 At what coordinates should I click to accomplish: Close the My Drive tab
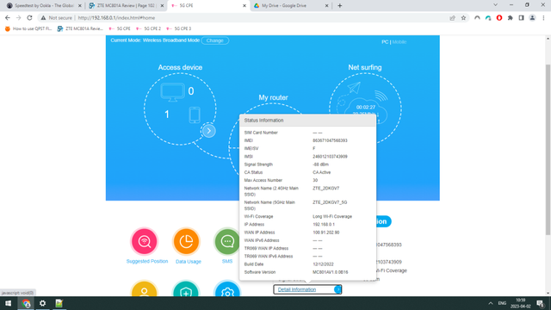click(326, 6)
